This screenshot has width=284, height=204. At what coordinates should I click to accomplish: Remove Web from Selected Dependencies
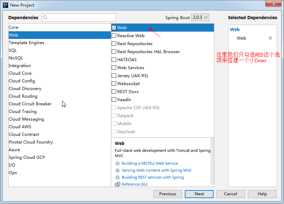pos(270,38)
